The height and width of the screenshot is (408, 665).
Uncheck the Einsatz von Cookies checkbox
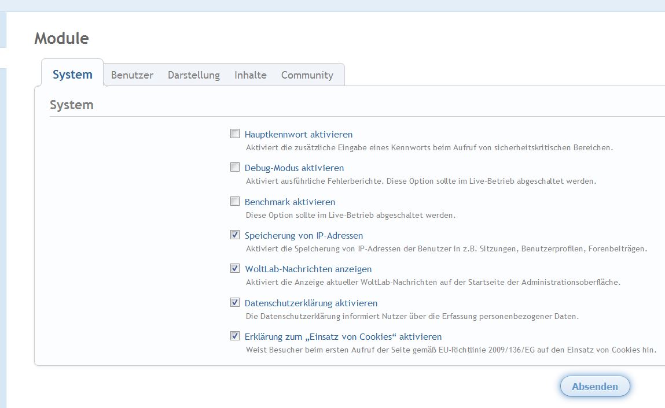pos(235,336)
